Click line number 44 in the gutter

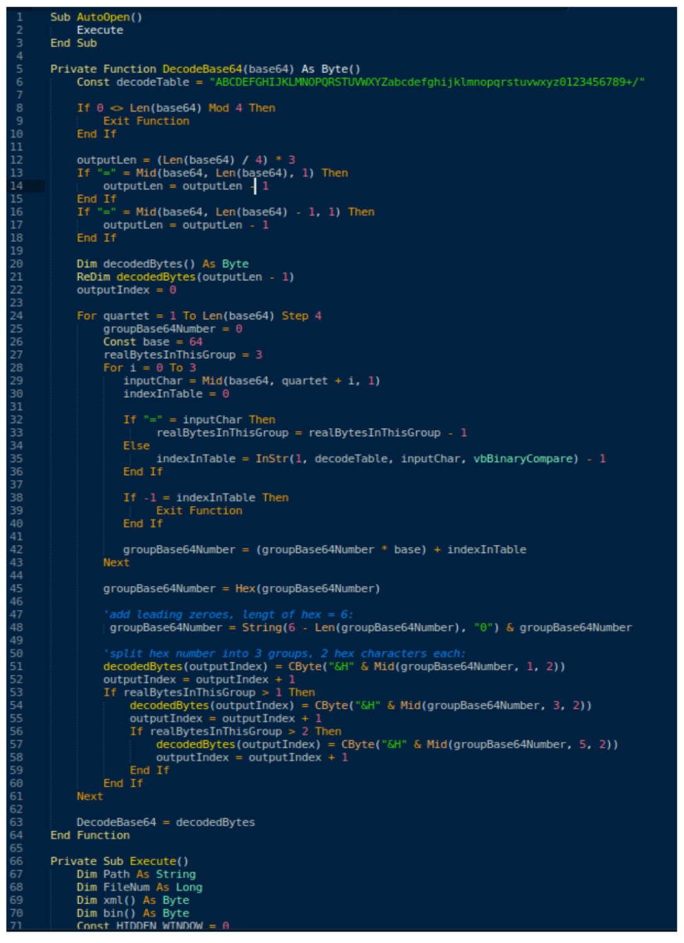click(16, 576)
